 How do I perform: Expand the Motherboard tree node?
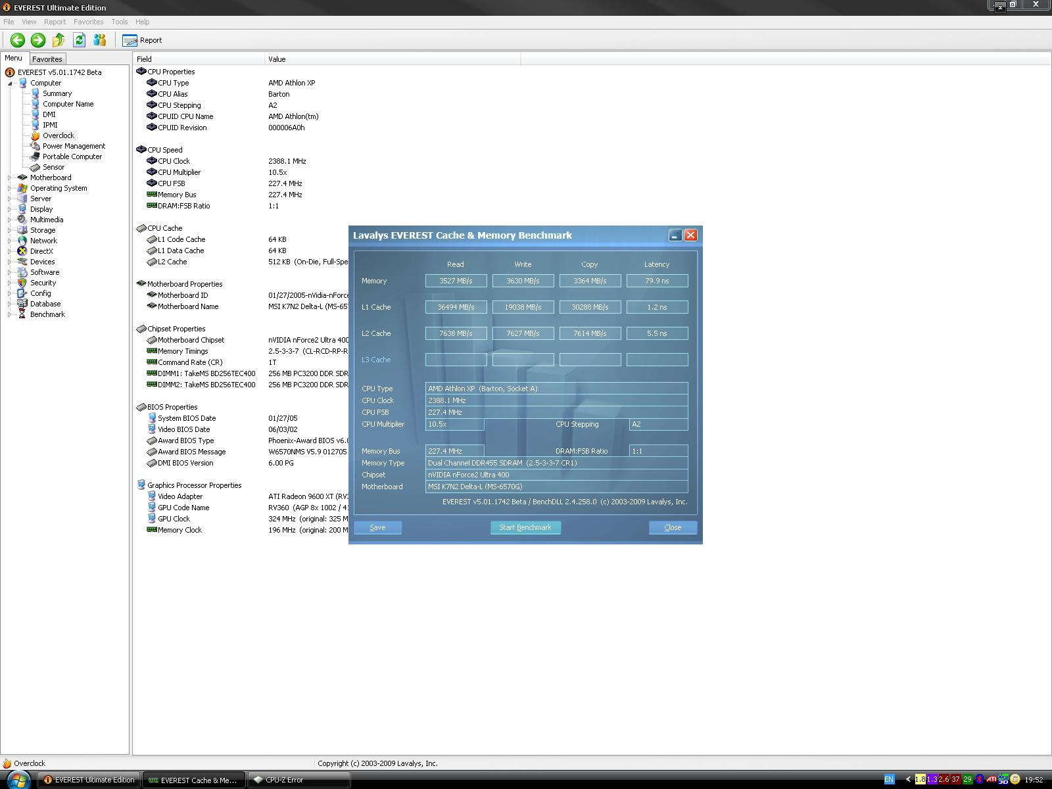point(10,178)
